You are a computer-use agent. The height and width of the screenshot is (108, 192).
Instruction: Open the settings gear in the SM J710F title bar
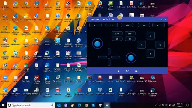[x=113, y=19]
